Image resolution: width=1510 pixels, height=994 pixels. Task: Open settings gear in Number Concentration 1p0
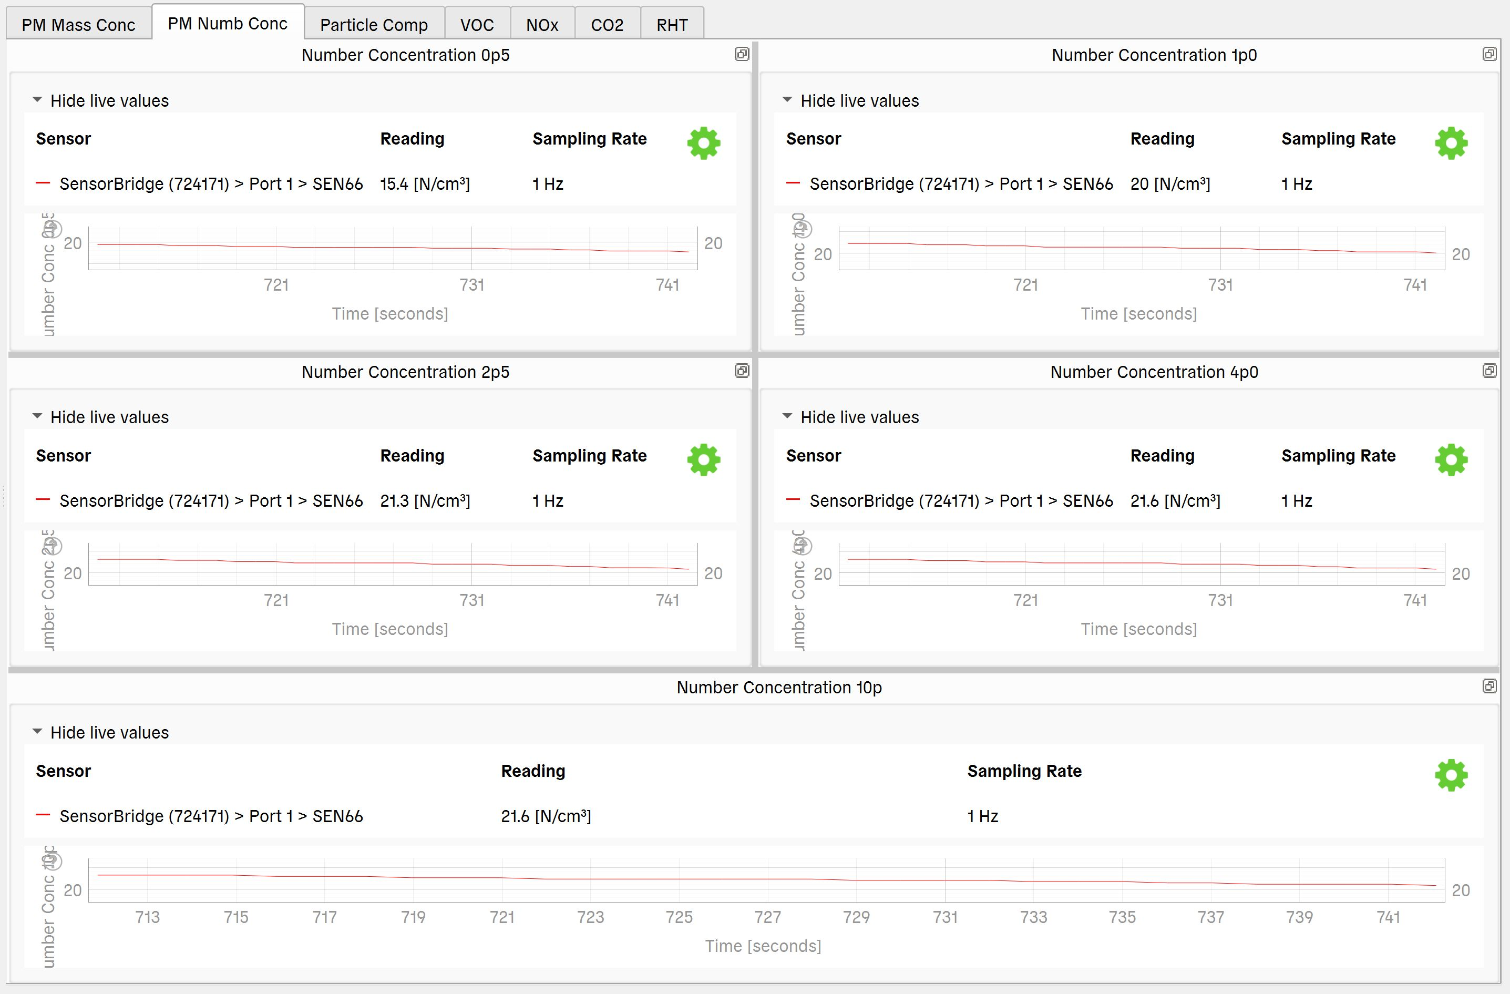(1451, 144)
